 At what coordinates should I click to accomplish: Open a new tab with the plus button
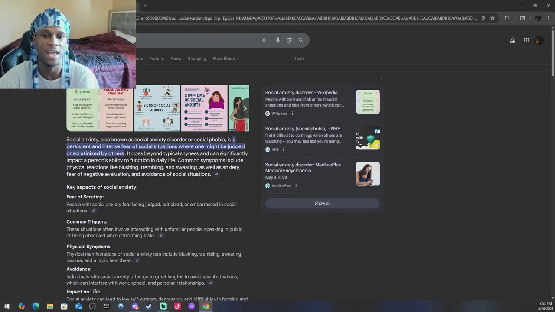pos(145,6)
